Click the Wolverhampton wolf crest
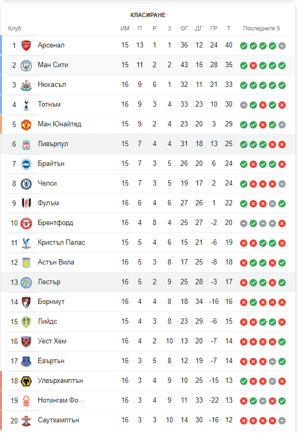Image resolution: width=298 pixels, height=433 pixels. click(26, 381)
